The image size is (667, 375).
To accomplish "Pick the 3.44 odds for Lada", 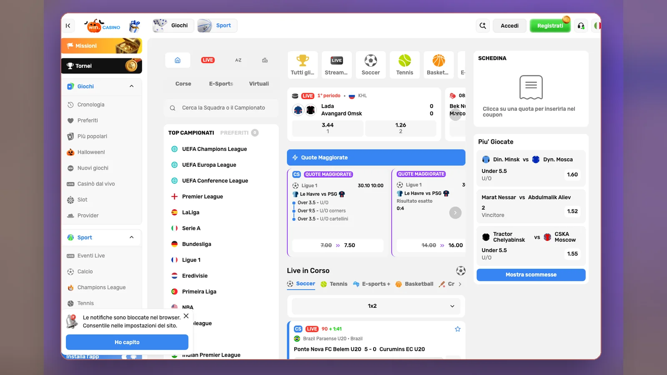I will point(328,128).
